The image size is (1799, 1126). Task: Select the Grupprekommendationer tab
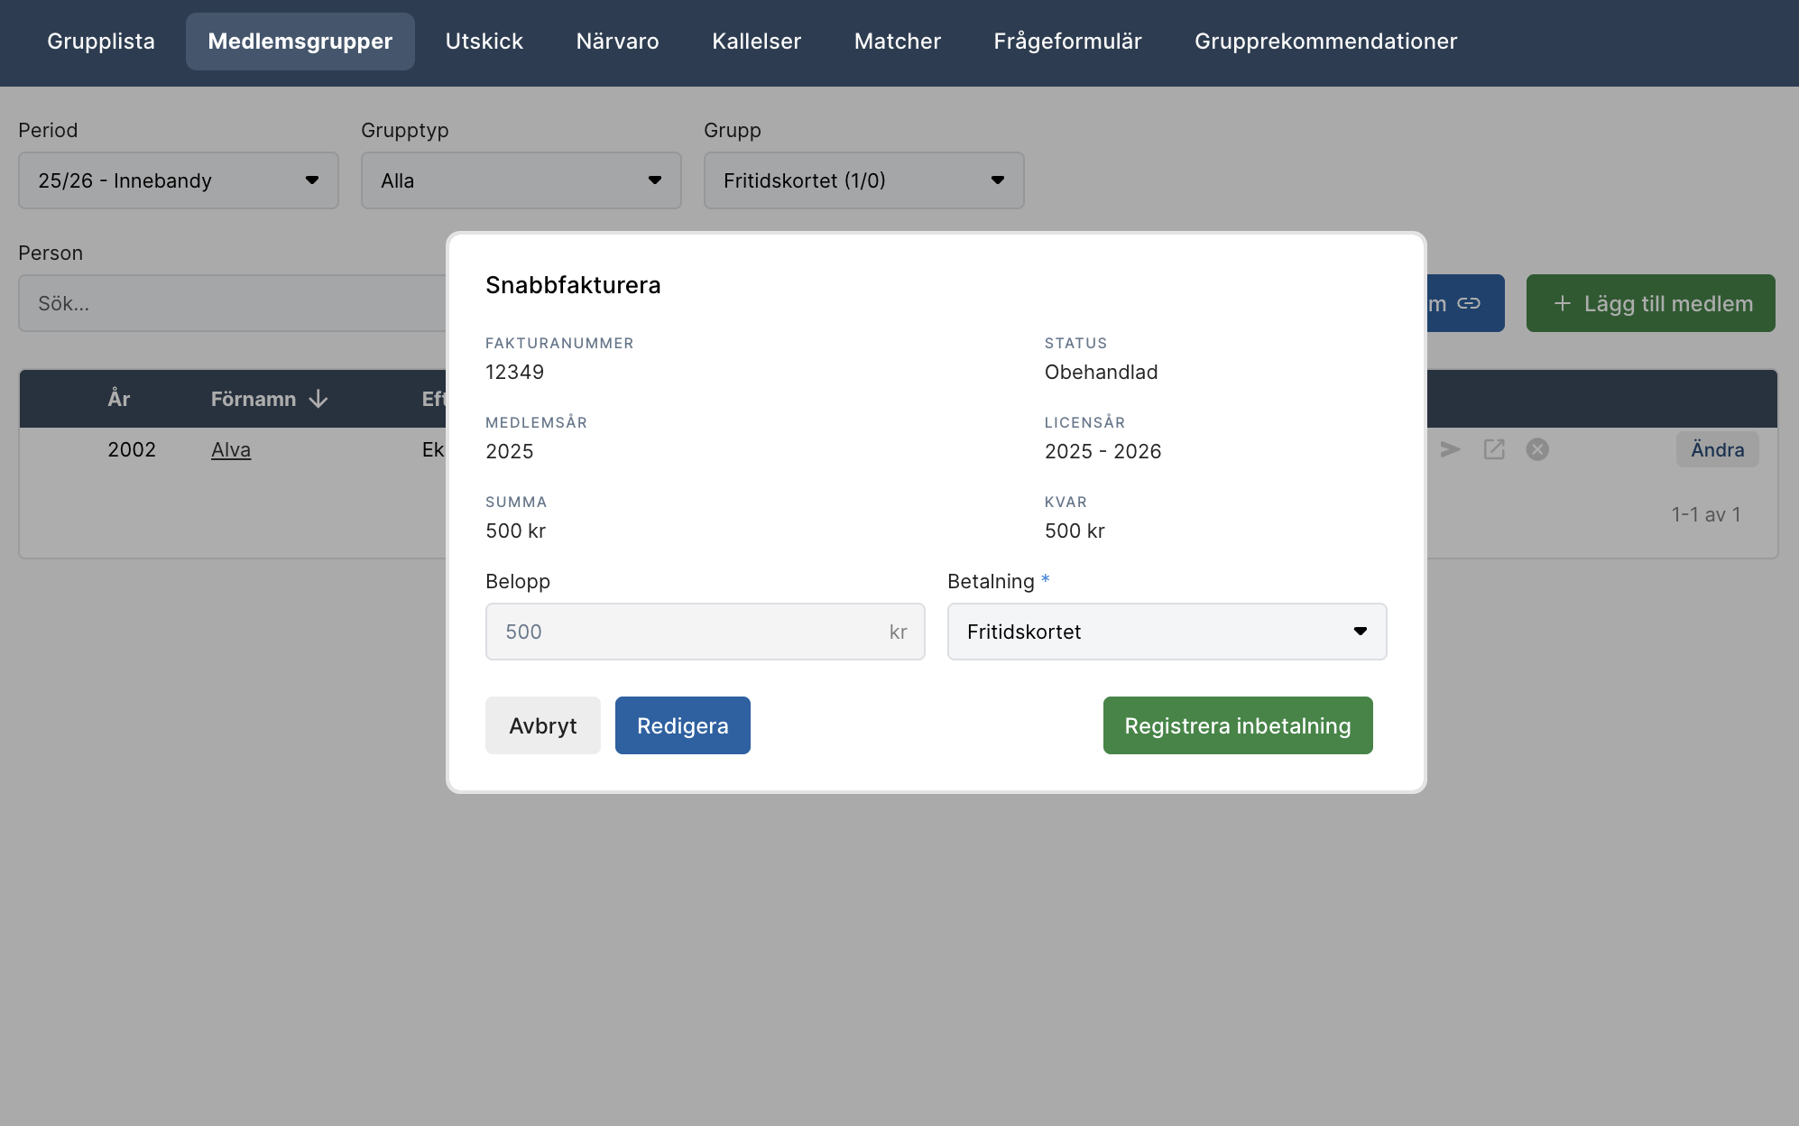(1325, 42)
